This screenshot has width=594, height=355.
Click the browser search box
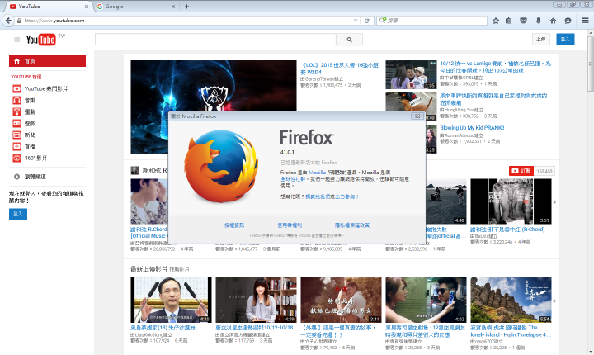click(431, 21)
